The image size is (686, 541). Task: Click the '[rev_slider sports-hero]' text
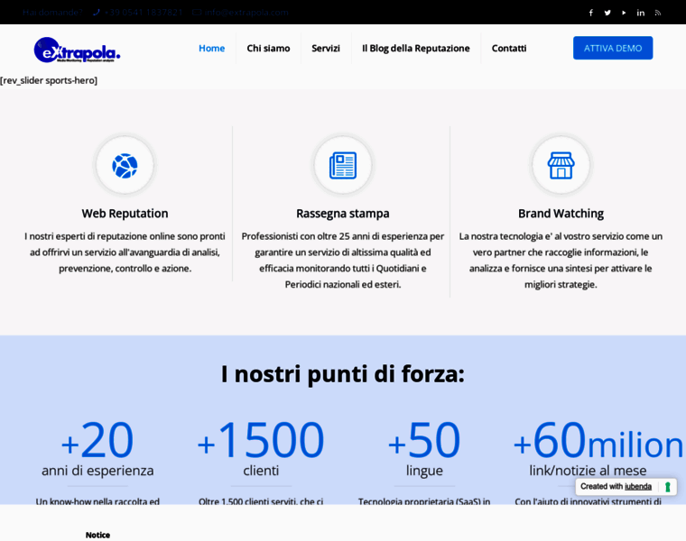49,80
